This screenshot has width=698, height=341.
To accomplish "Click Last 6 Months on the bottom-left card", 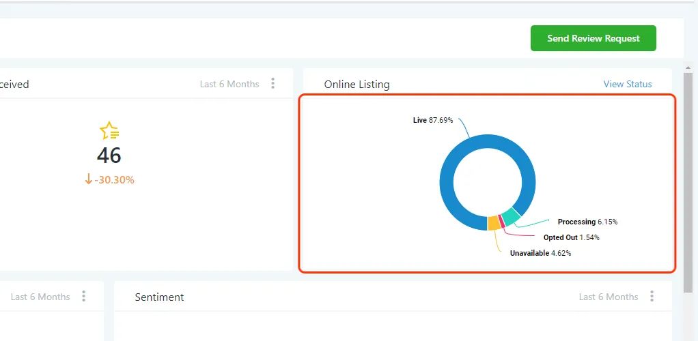I will (x=40, y=297).
